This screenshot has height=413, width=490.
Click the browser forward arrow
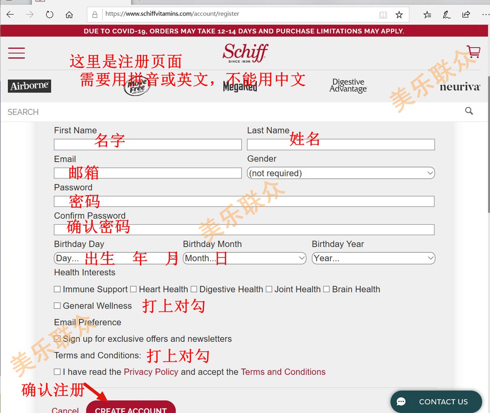pyautogui.click(x=30, y=15)
